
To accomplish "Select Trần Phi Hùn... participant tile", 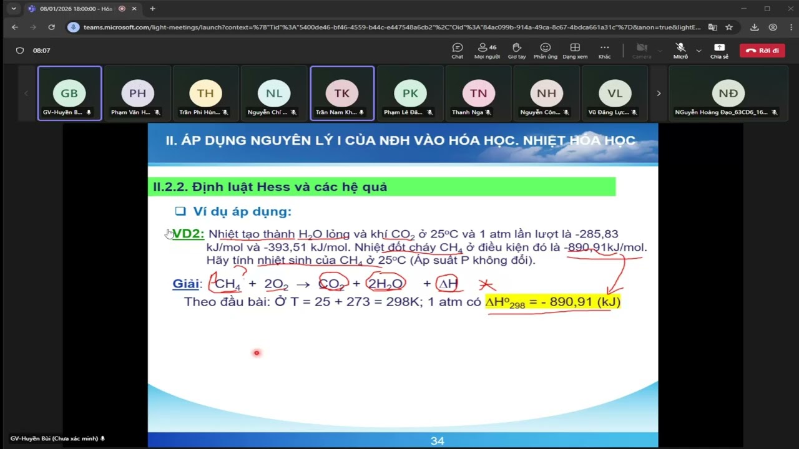I will coord(205,93).
